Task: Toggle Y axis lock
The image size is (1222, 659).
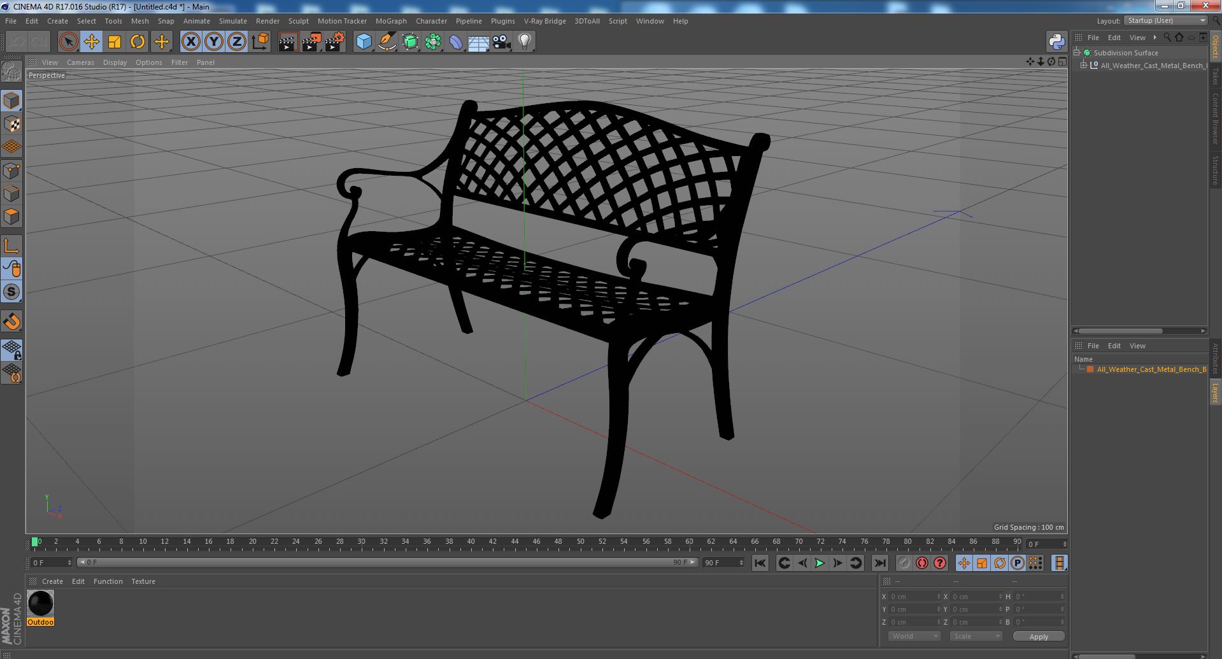Action: (214, 42)
